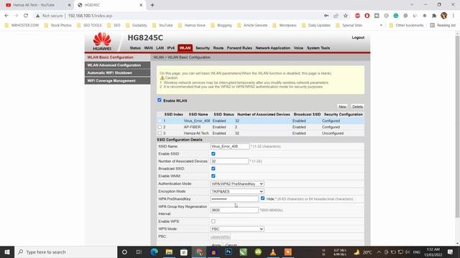Open the Windows Start menu
Viewport: 460px width, 258px height.
pos(7,252)
